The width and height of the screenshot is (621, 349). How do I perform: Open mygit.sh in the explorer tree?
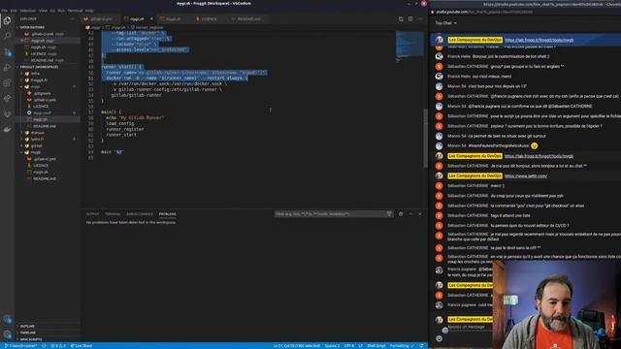pyautogui.click(x=41, y=173)
